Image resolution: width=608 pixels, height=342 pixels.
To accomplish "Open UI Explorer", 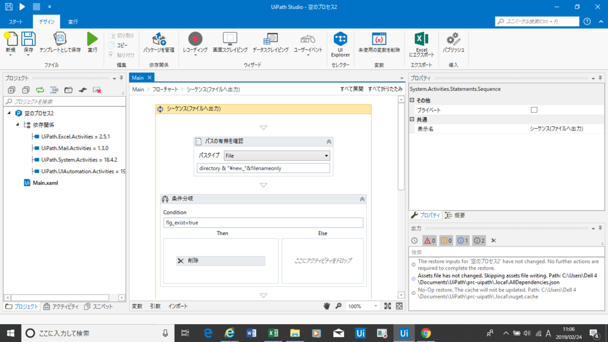I will click(x=340, y=45).
